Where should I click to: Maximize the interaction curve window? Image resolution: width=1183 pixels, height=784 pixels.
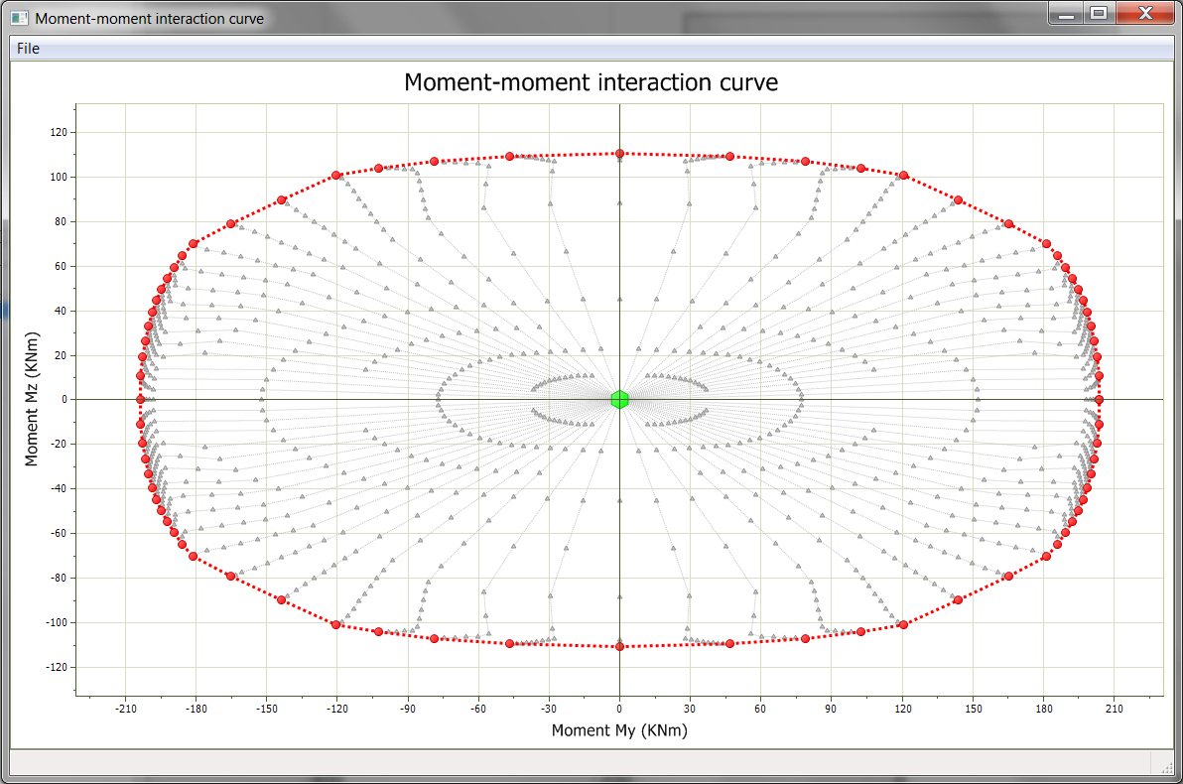(x=1098, y=14)
